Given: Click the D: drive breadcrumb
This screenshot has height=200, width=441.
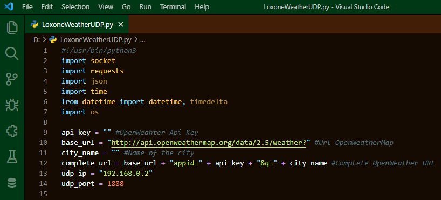Looking at the screenshot, I should (37, 40).
